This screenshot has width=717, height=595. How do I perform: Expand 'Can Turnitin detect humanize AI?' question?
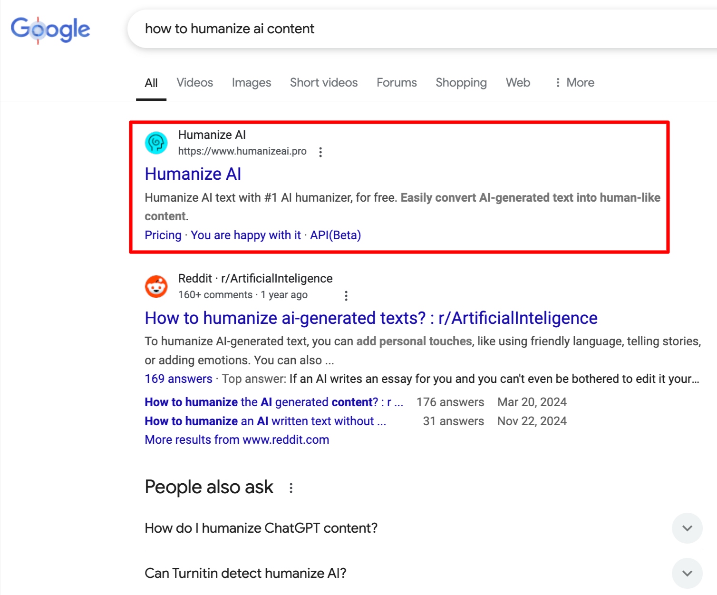click(x=687, y=573)
